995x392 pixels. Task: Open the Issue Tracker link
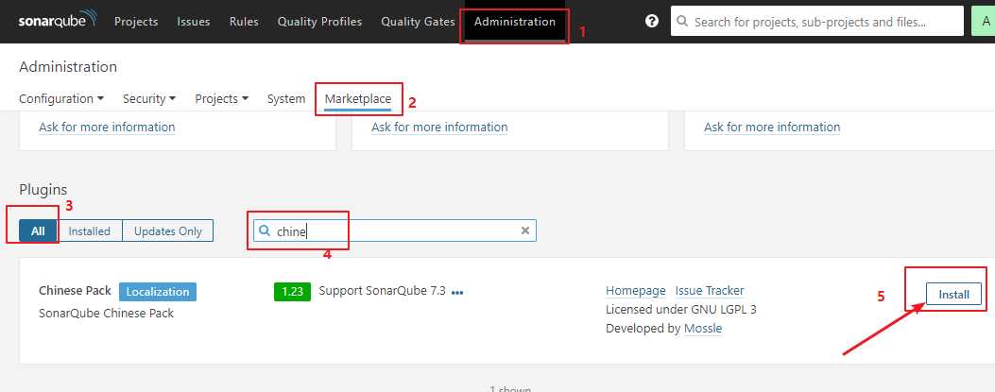pyautogui.click(x=710, y=291)
